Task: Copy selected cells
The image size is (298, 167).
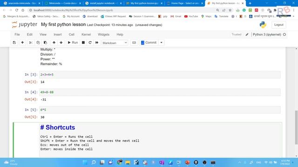Action: coord(38,43)
